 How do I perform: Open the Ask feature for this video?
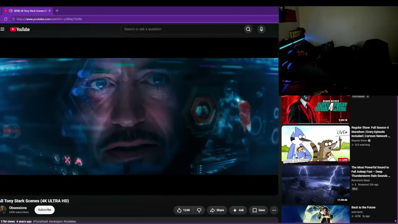pyautogui.click(x=238, y=210)
